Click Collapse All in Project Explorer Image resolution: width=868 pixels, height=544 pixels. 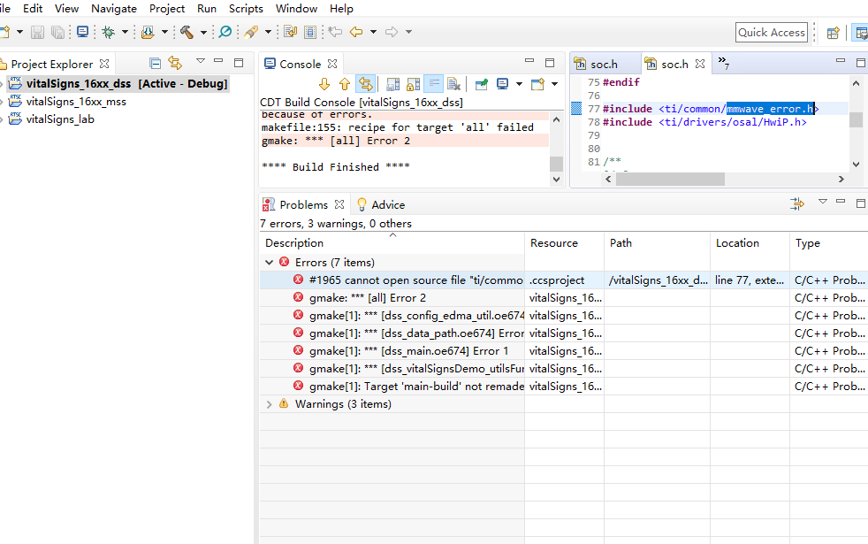click(x=156, y=63)
